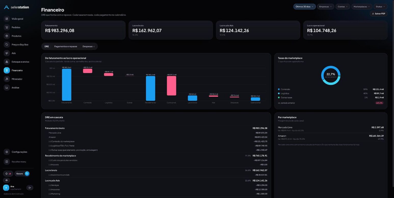Open Configurações via the gear icon
Screen dimensions: 394x198
(x=7, y=152)
